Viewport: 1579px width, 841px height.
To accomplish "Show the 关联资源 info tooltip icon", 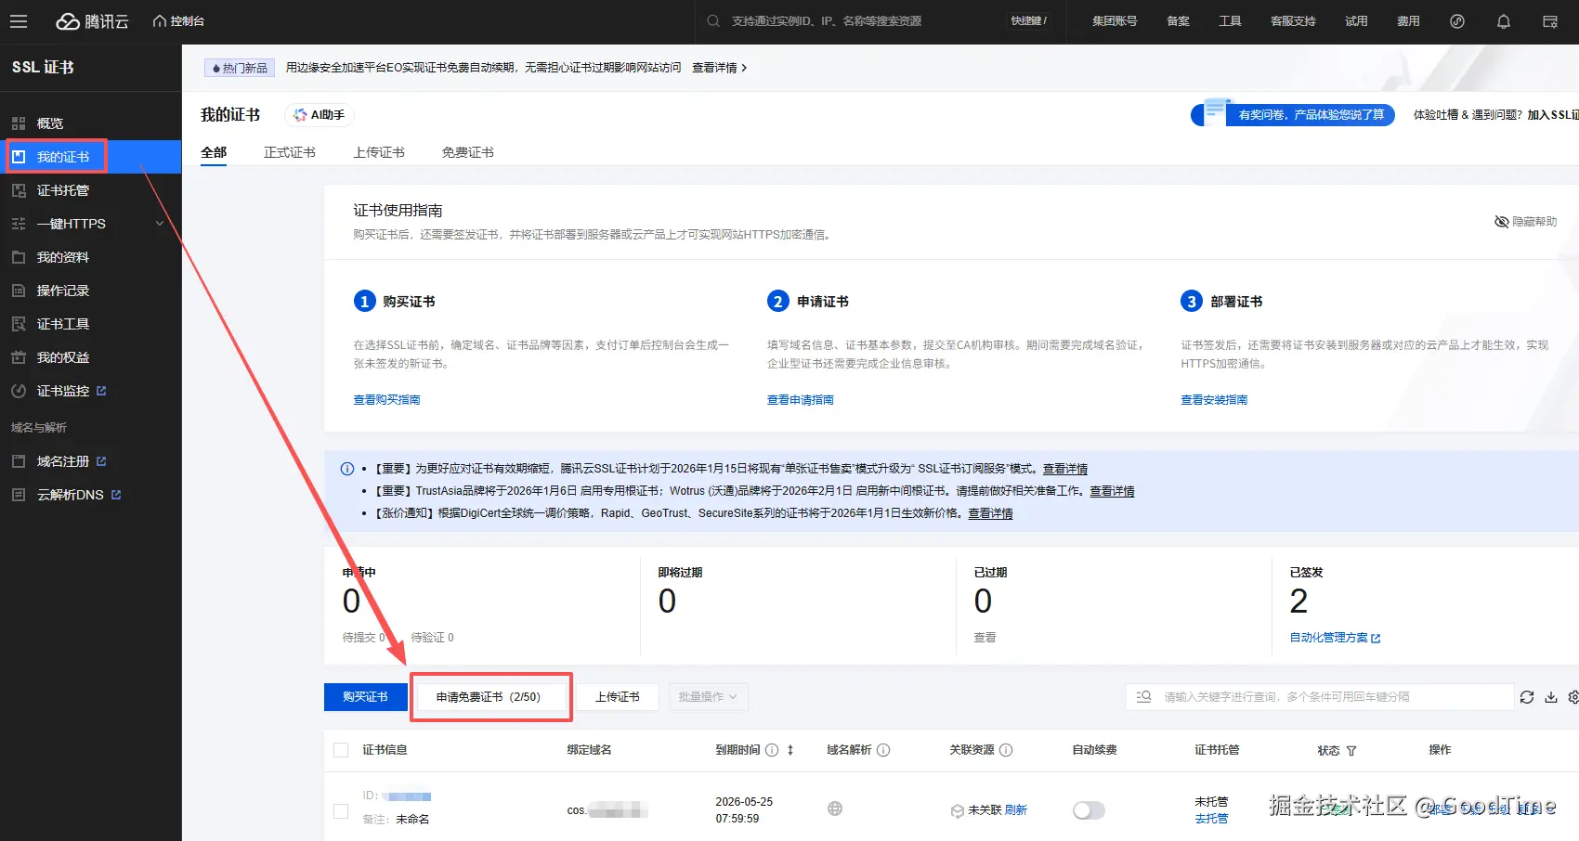I will [1006, 750].
